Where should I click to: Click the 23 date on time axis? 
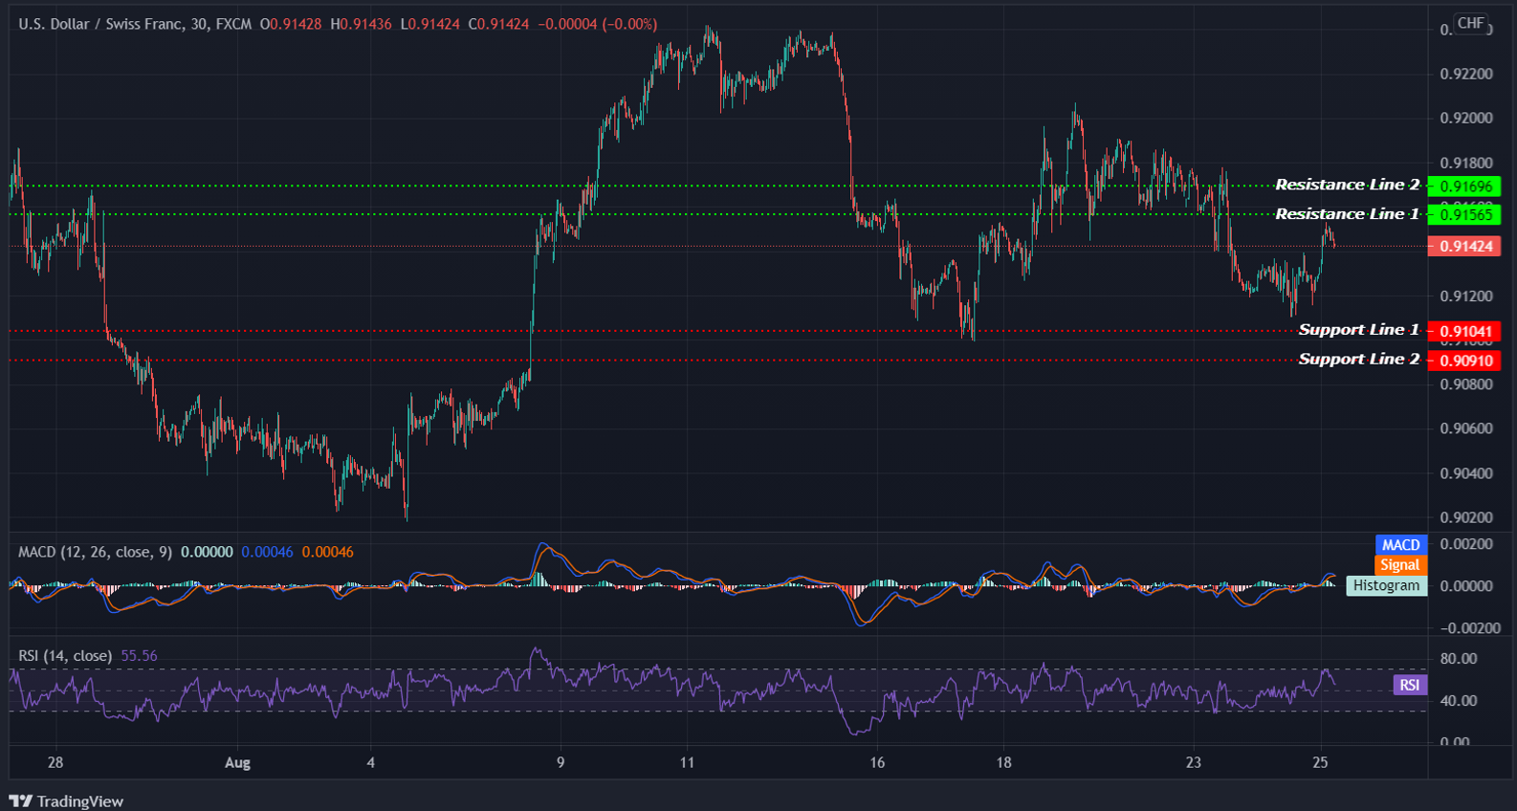pyautogui.click(x=1194, y=763)
